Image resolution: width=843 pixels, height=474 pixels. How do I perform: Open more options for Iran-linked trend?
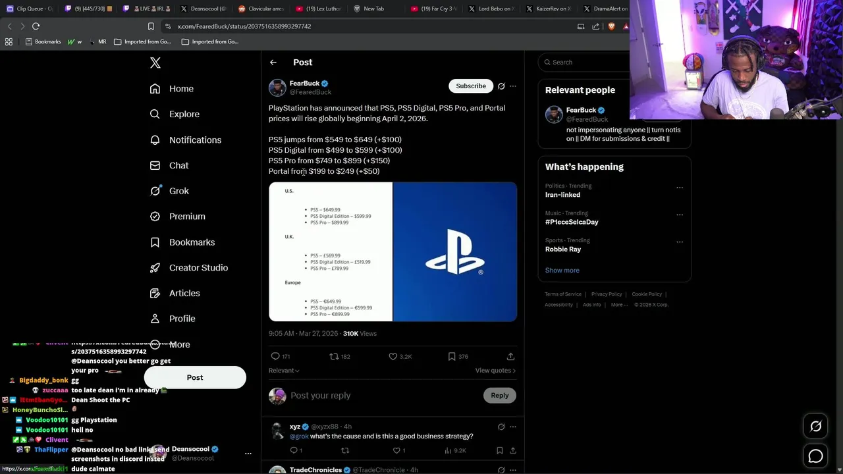point(680,188)
